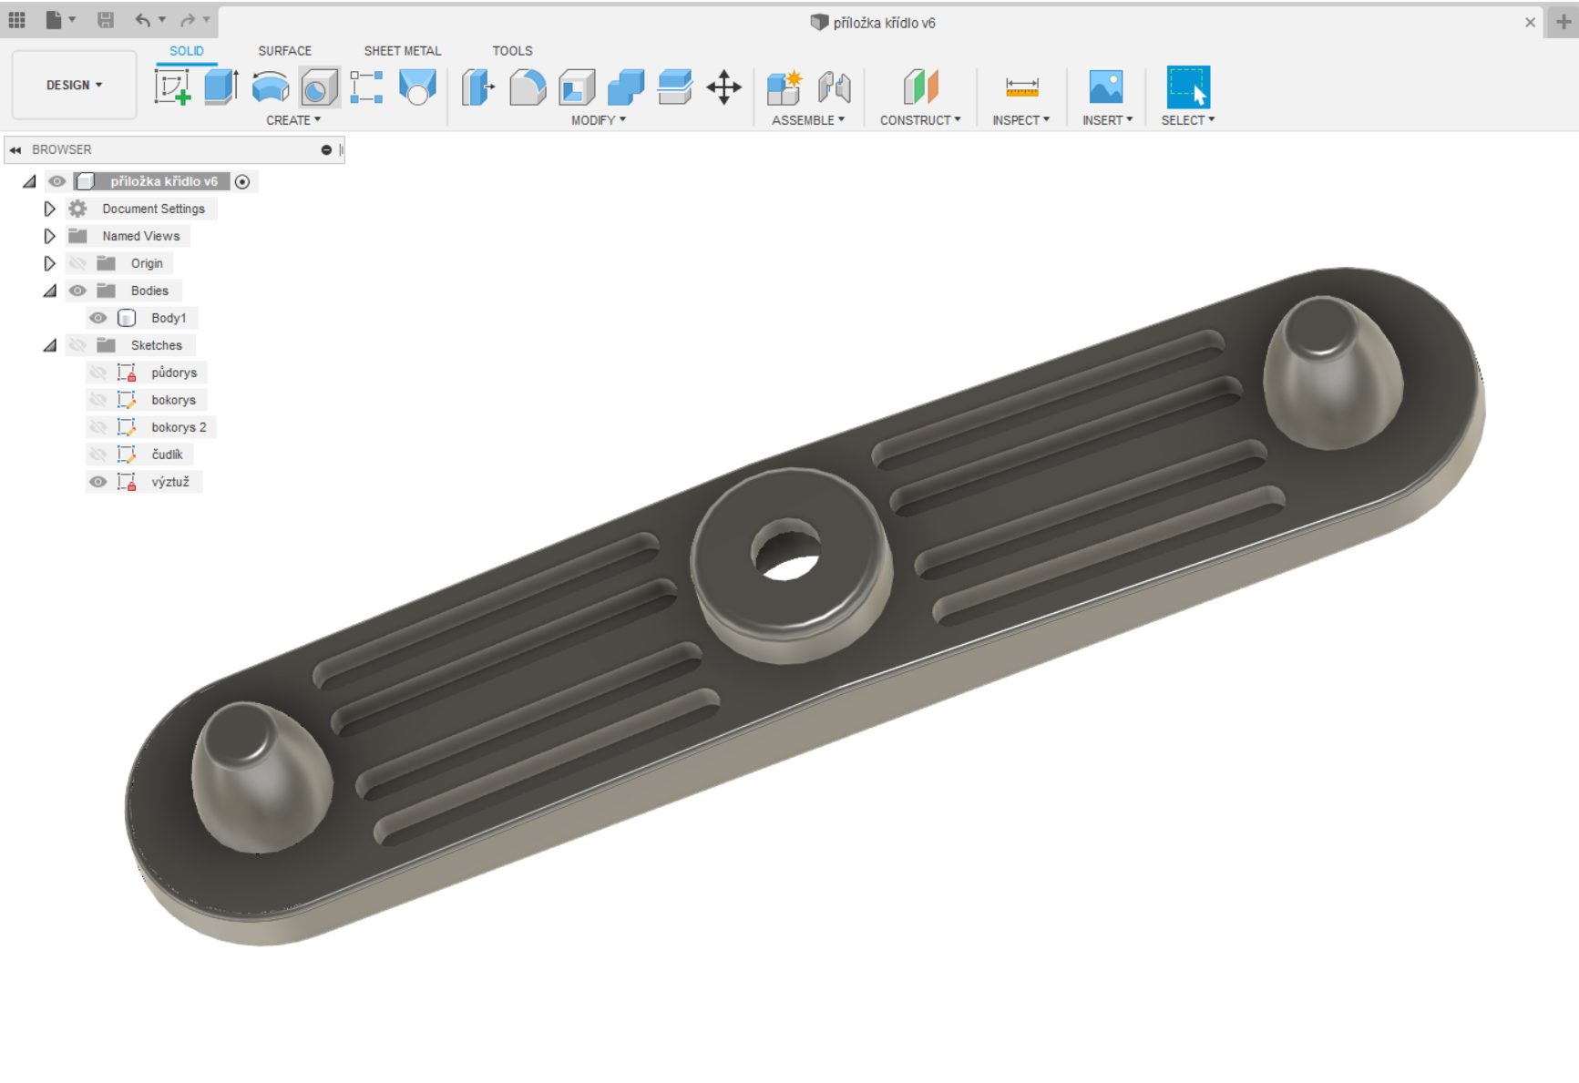Image resolution: width=1579 pixels, height=1083 pixels.
Task: Select the Extrude tool
Action: tap(221, 87)
